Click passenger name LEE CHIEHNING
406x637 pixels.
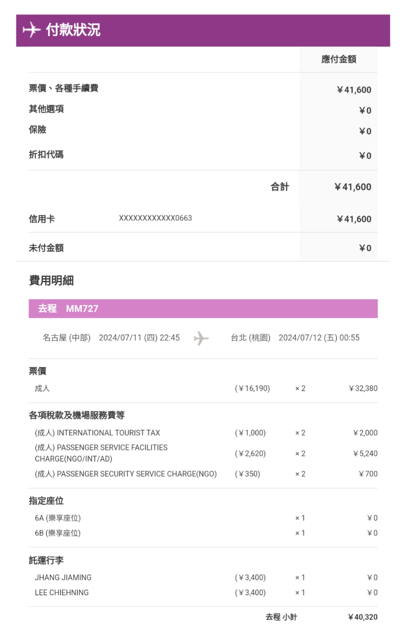(x=62, y=593)
